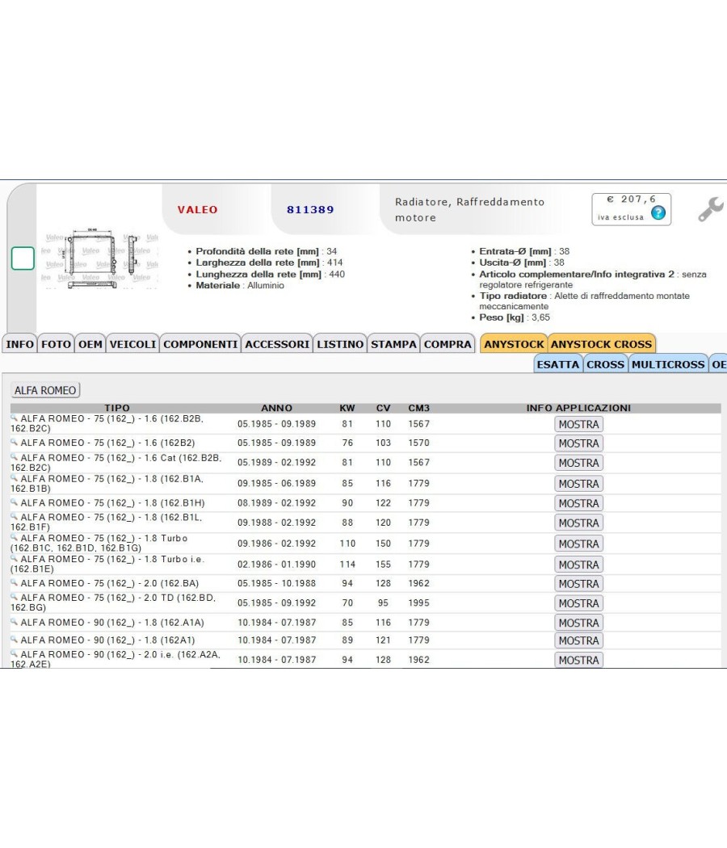Viewport: 727px width, 848px height.
Task: Click the TIPO column header
Action: (x=117, y=408)
